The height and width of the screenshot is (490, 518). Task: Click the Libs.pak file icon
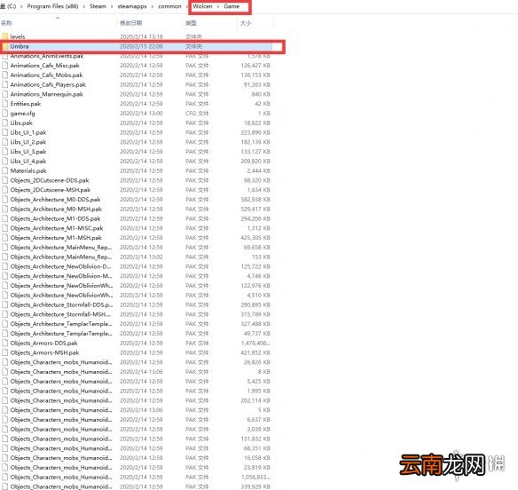pyautogui.click(x=5, y=123)
